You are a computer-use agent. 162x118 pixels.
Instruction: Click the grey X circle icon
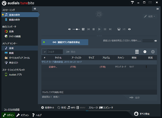tap(153, 52)
